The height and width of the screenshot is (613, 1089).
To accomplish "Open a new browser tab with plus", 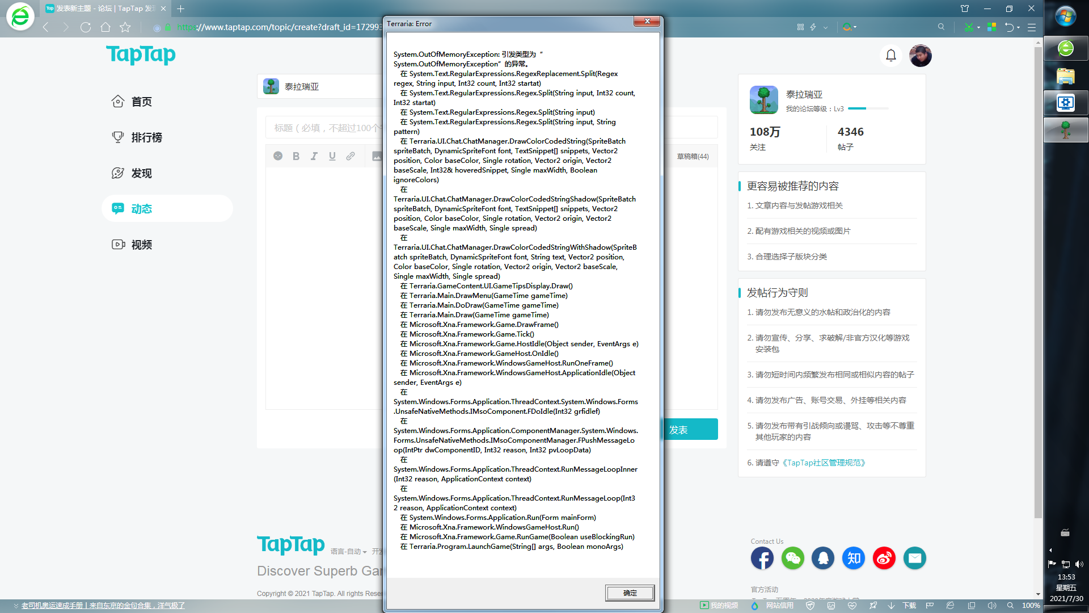I will coord(181,9).
